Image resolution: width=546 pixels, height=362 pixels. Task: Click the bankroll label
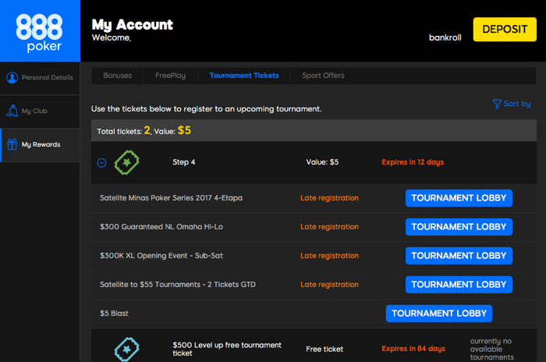pos(445,37)
